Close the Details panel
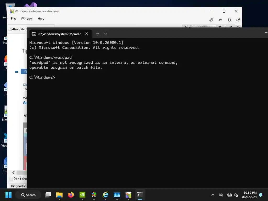 click(231, 27)
